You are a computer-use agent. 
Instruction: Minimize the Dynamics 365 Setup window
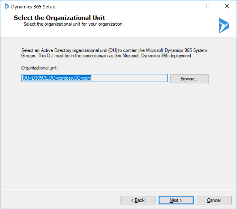(x=190, y=6)
